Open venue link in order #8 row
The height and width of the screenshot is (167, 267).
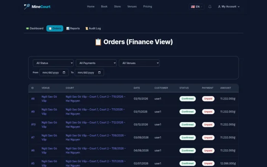click(x=49, y=99)
